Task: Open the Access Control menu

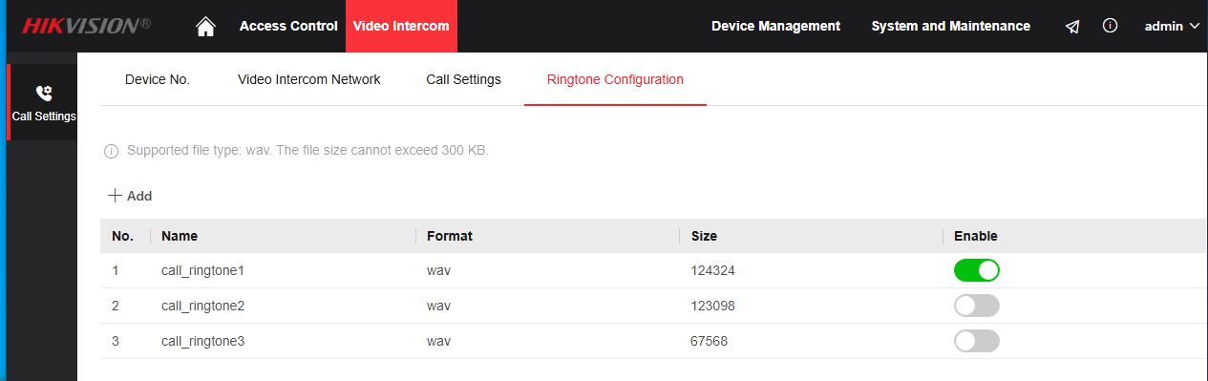Action: tap(288, 26)
